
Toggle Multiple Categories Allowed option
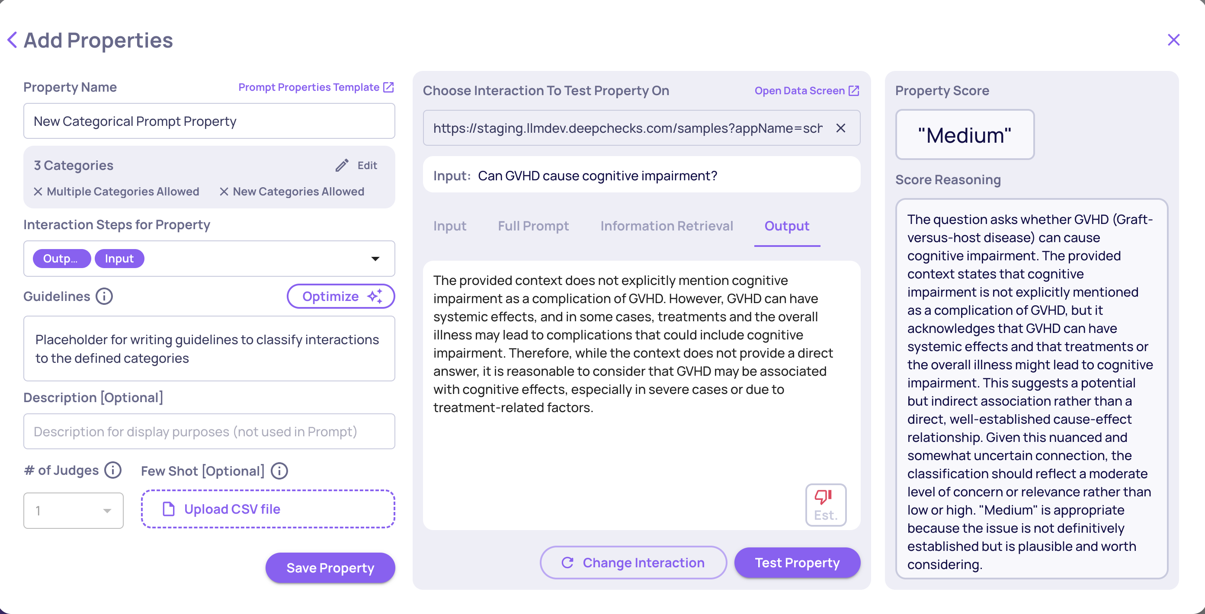[116, 192]
